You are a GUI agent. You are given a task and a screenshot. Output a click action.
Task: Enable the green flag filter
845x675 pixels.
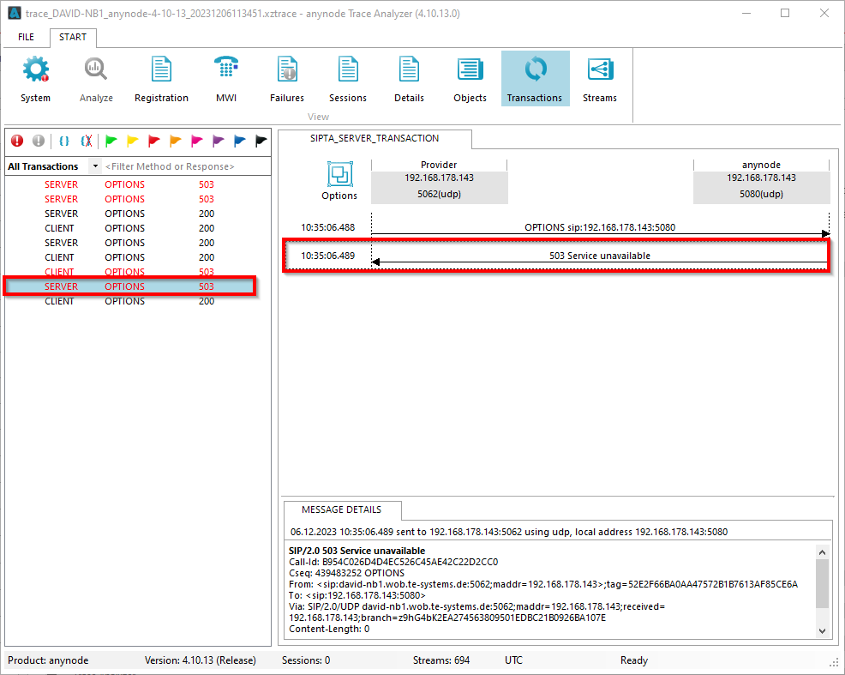[x=111, y=141]
